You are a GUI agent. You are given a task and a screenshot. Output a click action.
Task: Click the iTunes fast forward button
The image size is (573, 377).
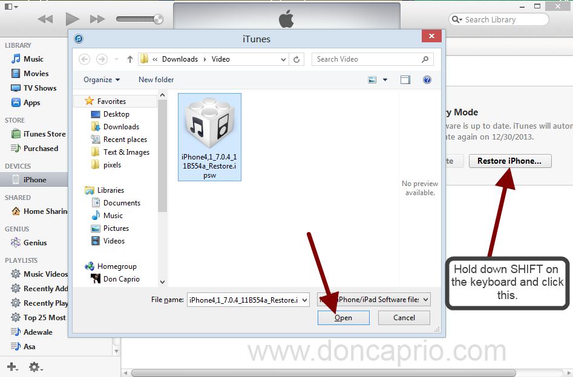pyautogui.click(x=97, y=19)
